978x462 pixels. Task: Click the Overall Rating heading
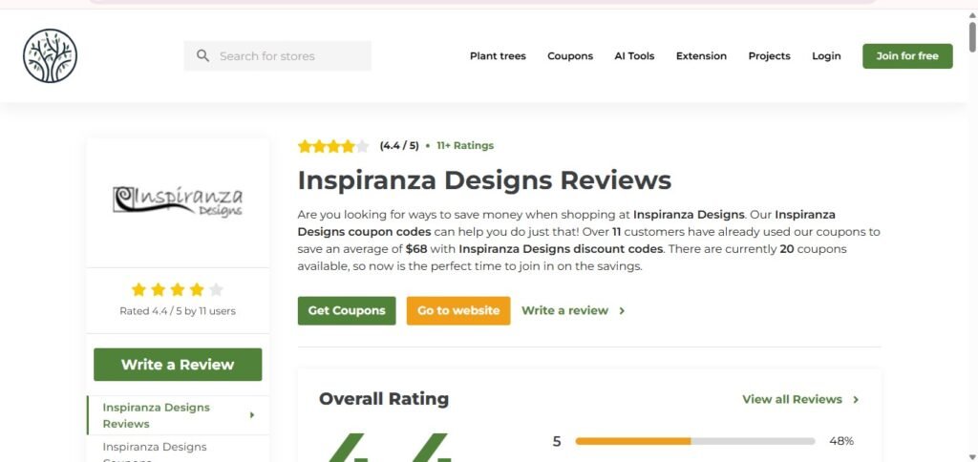[x=384, y=399]
